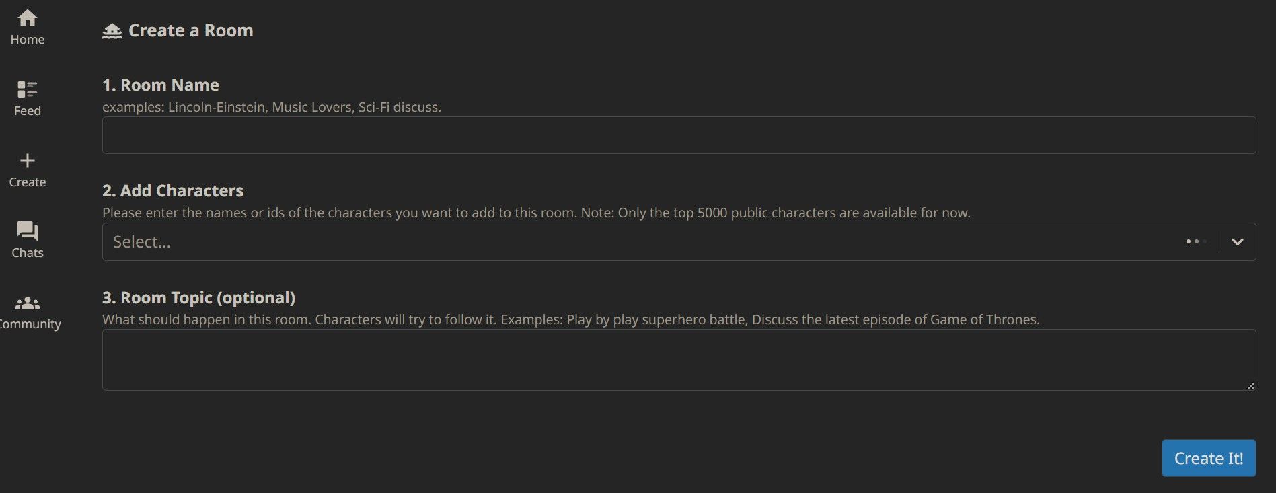Open Chats via the speech bubble icon
The width and height of the screenshot is (1276, 493).
27,231
